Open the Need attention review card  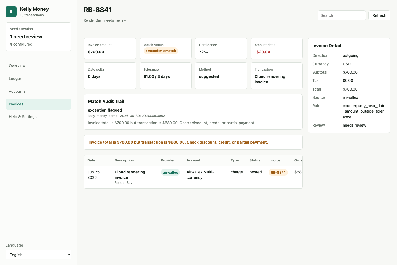[38, 37]
